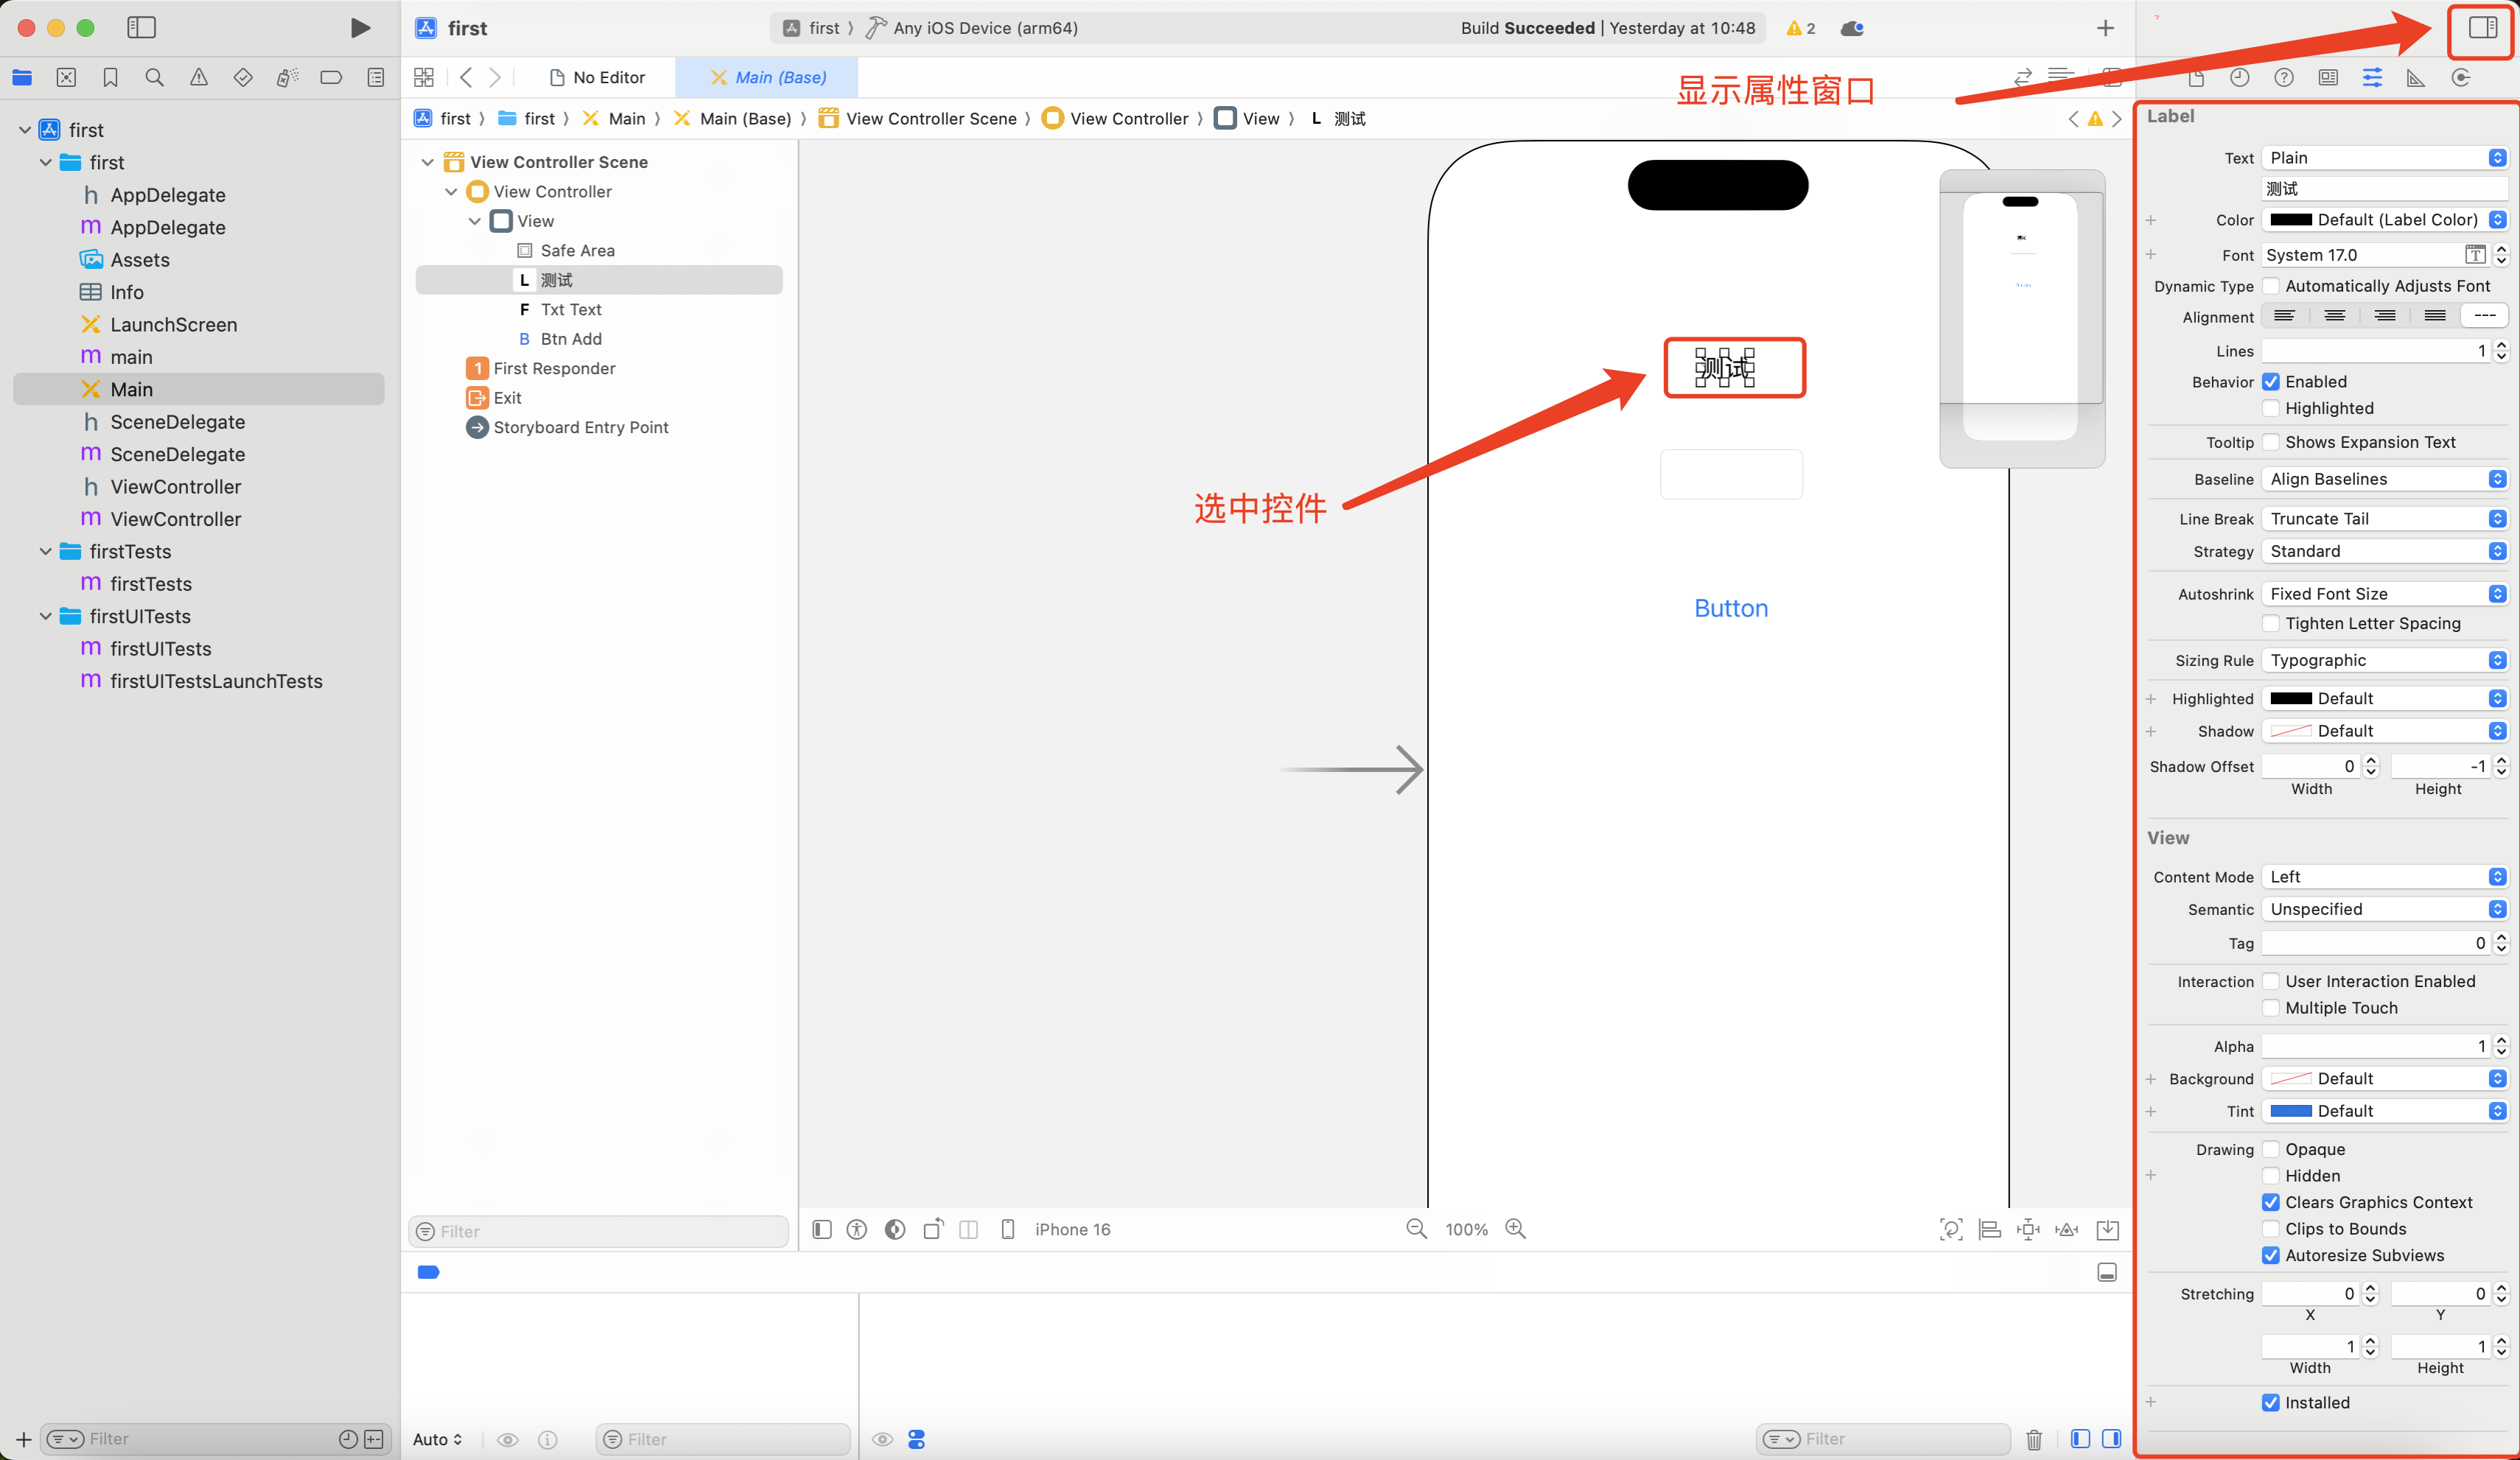The image size is (2520, 1460).
Task: Select ViewController.m file in navigator
Action: tap(175, 519)
